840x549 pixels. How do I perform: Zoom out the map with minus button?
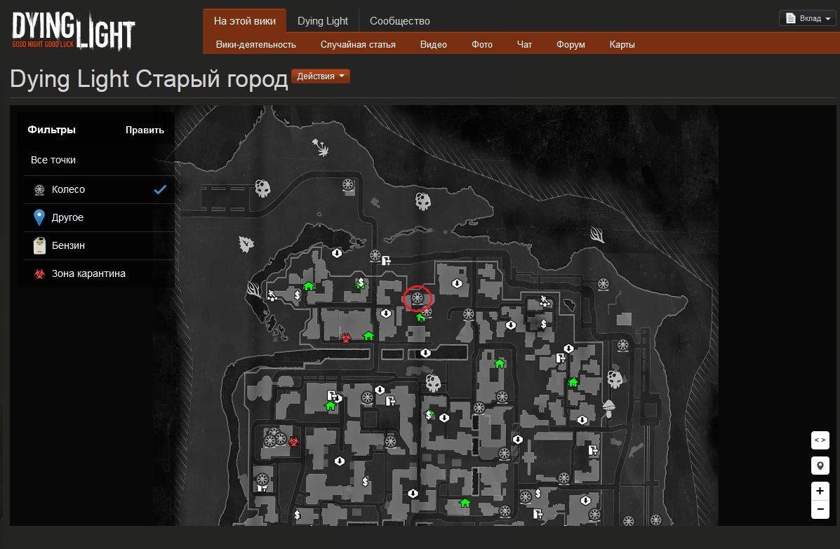click(820, 509)
